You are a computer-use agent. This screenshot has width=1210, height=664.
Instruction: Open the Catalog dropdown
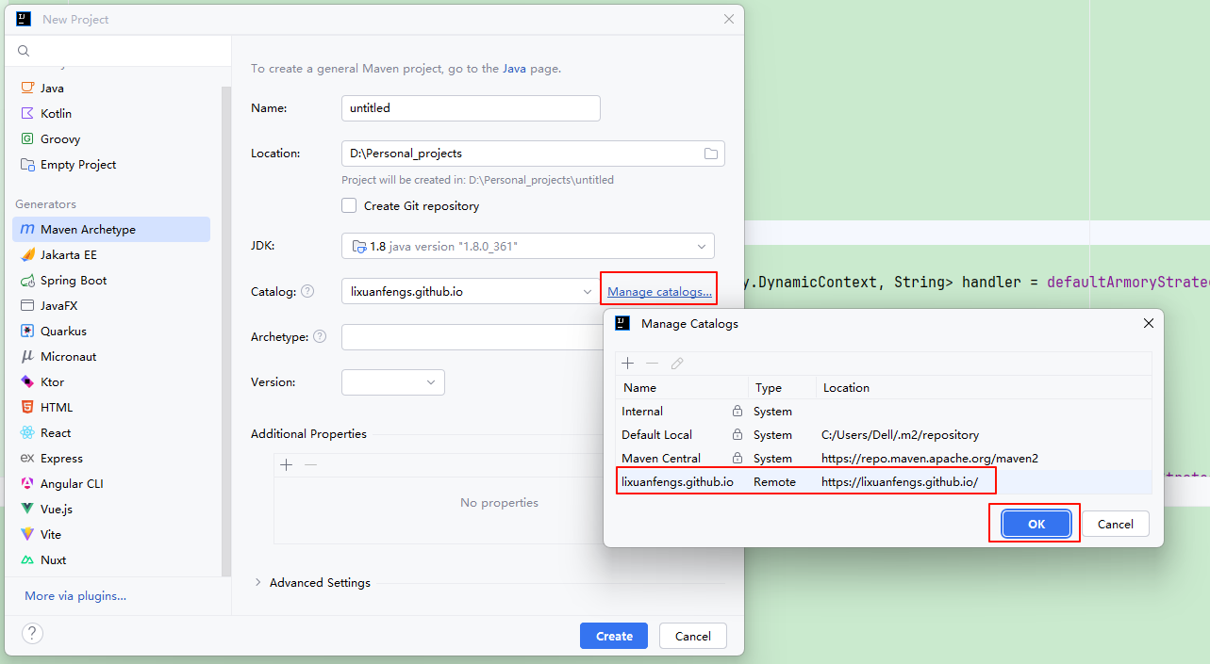468,292
